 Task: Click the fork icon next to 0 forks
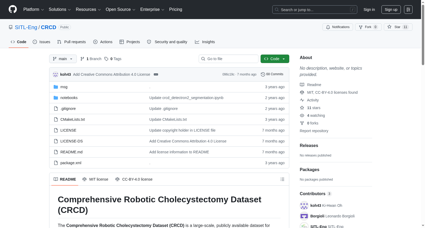tap(302, 123)
